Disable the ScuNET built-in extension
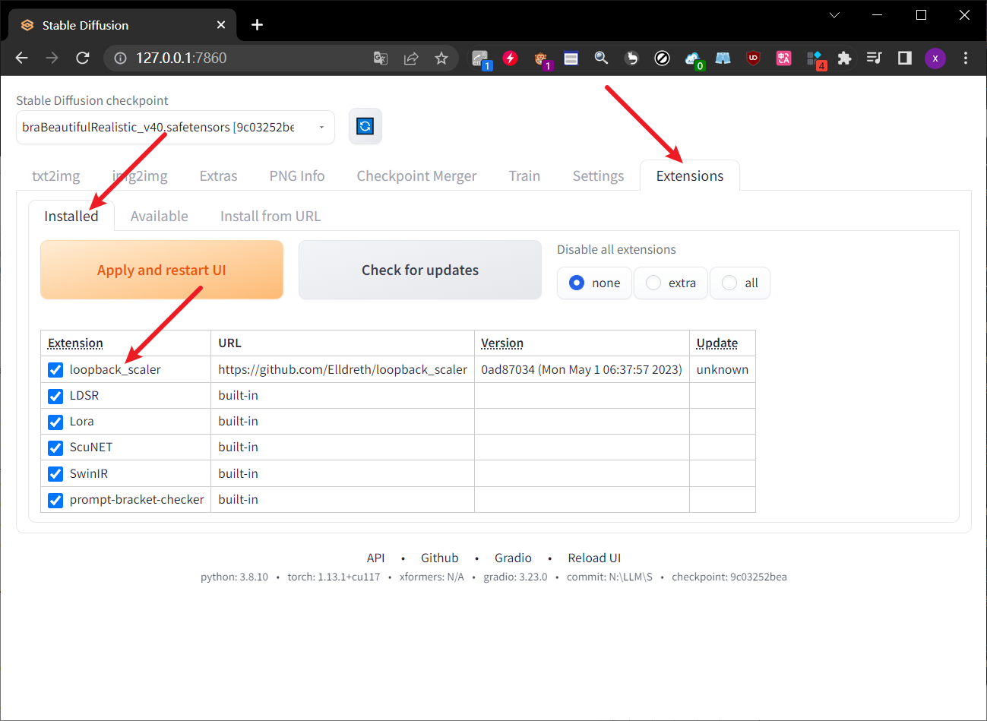987x721 pixels. (x=55, y=447)
